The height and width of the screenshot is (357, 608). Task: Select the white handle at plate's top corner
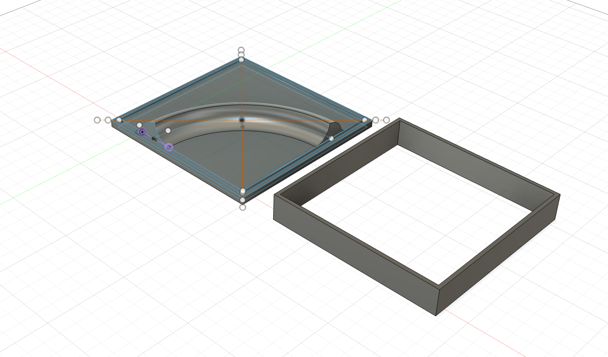coord(241,60)
